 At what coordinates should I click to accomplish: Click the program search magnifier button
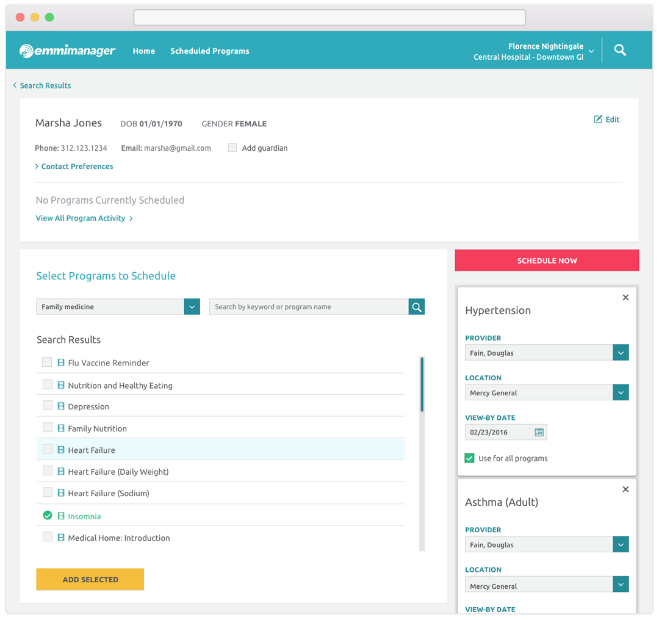coord(417,307)
